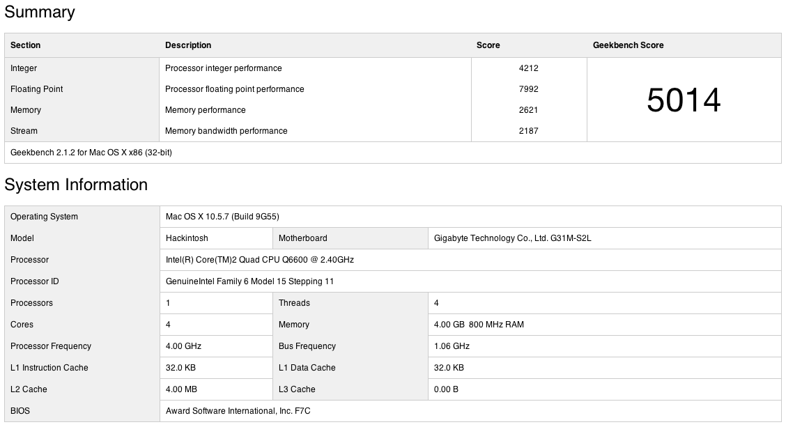Click the 1.06 GHz bus frequency value
This screenshot has width=786, height=427.
(x=452, y=346)
